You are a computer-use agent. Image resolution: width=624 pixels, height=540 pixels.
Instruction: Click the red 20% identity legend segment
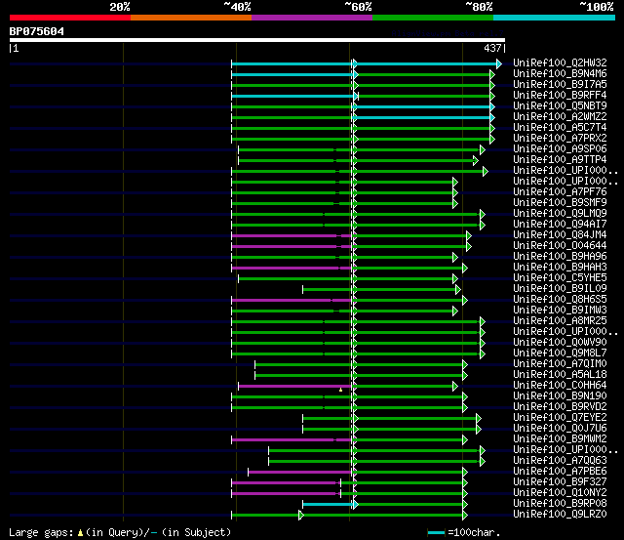click(x=70, y=18)
